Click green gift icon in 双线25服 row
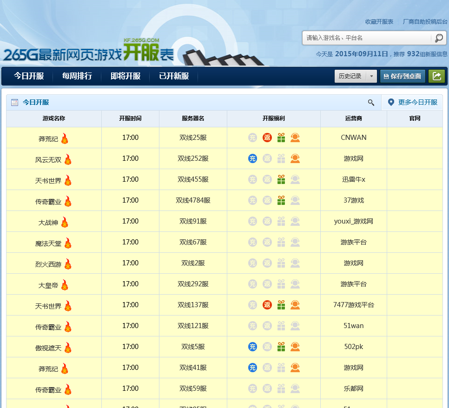 tap(281, 138)
